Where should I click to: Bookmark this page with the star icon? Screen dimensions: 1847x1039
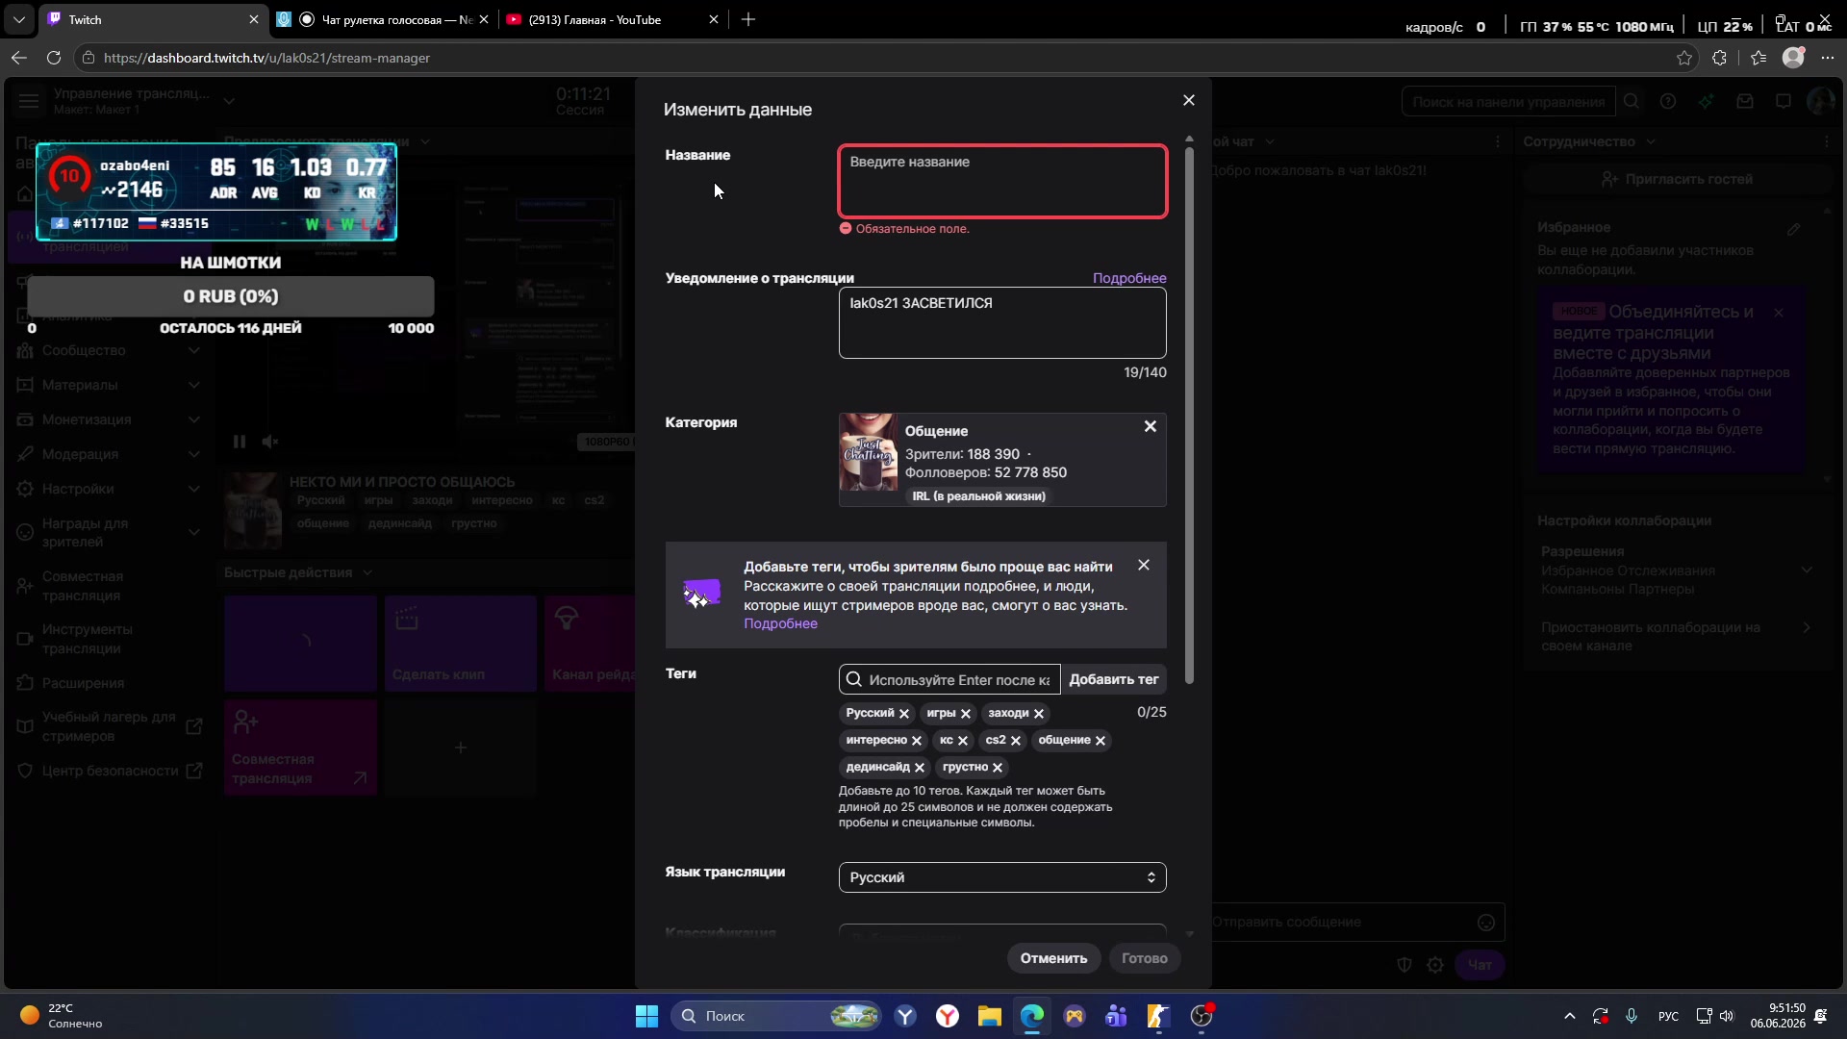[x=1684, y=58]
